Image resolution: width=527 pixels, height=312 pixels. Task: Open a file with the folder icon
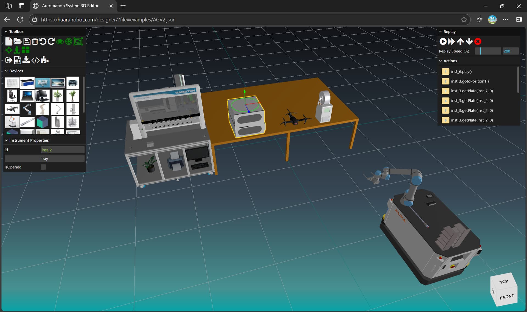coord(18,41)
